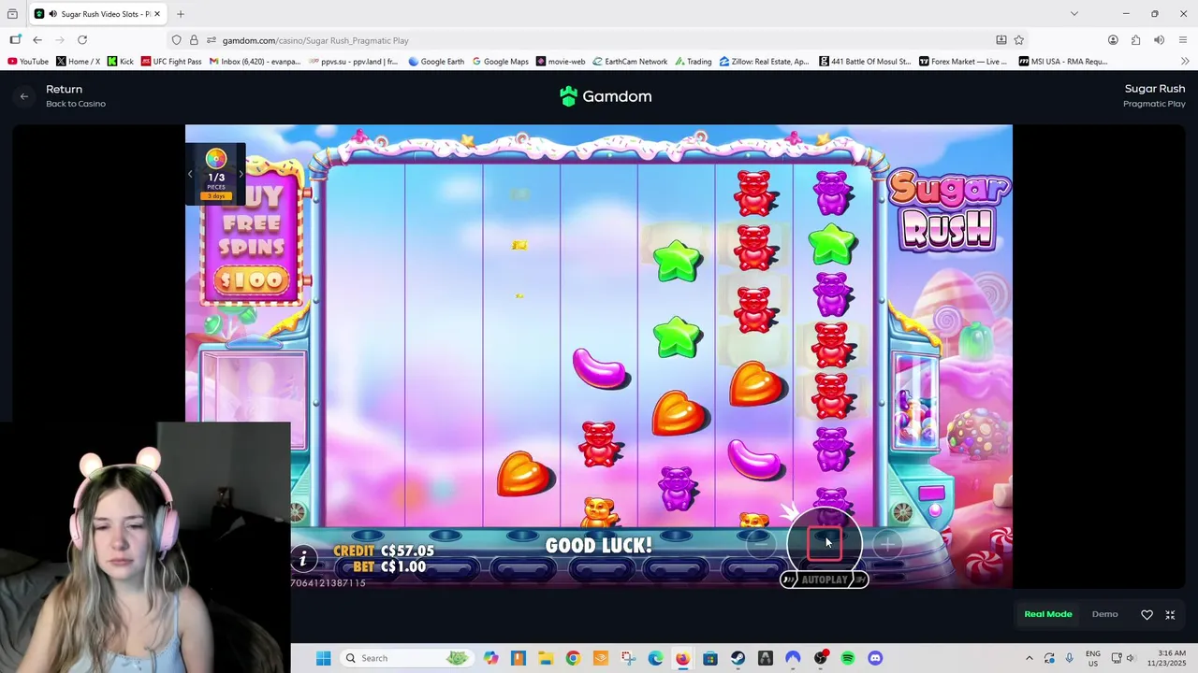Switch to Real Mode
The width and height of the screenshot is (1198, 673).
pos(1047,614)
